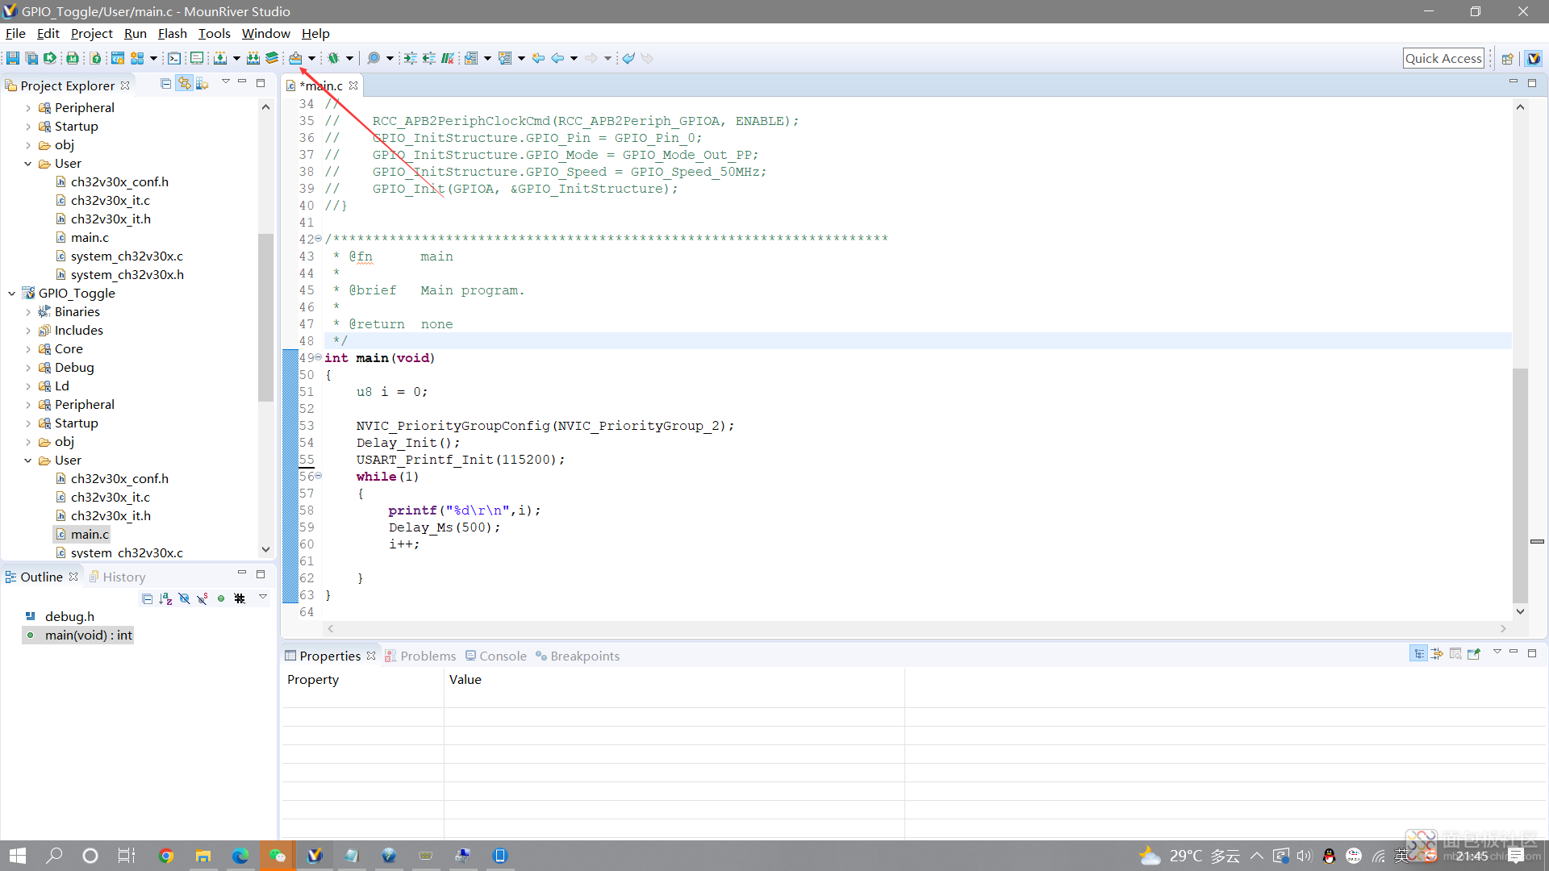The width and height of the screenshot is (1549, 871).
Task: Expand the Ld folder
Action: (28, 386)
